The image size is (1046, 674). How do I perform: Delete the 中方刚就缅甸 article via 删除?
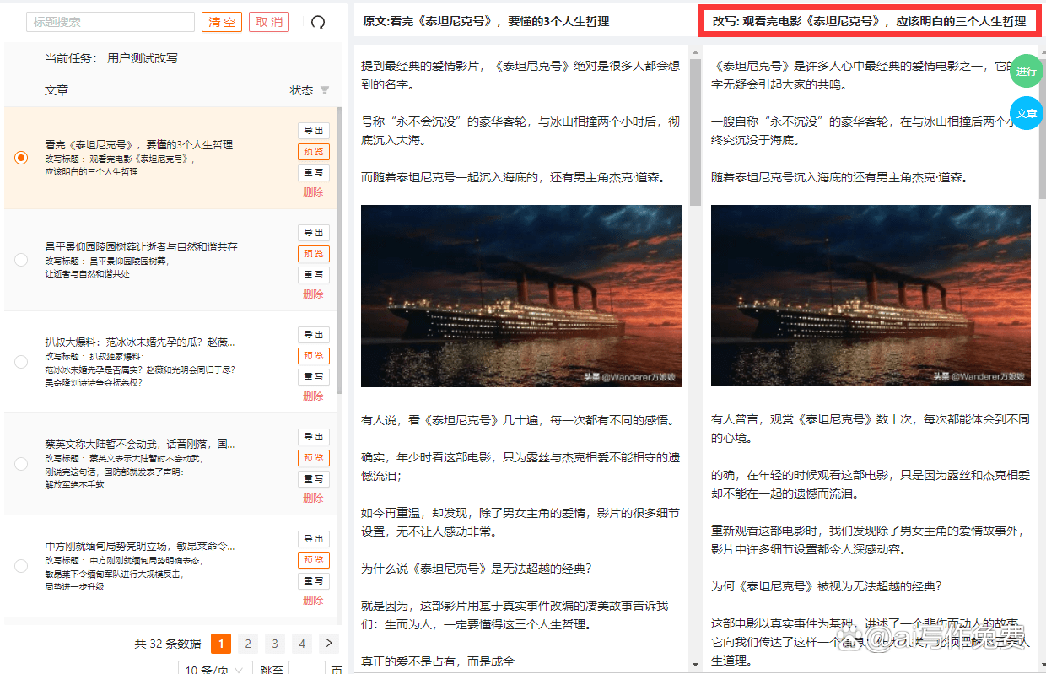(313, 601)
